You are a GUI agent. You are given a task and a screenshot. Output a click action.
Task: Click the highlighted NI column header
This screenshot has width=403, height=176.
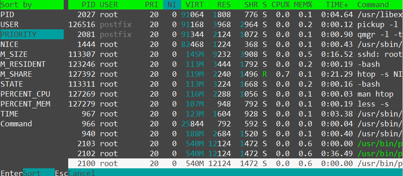172,5
